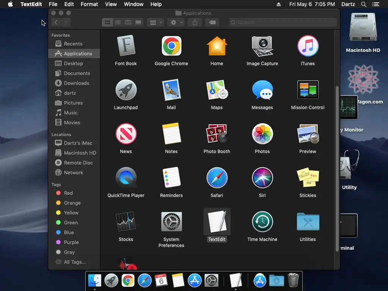Open the News app icon
This screenshot has height=291, width=388.
pos(126,134)
